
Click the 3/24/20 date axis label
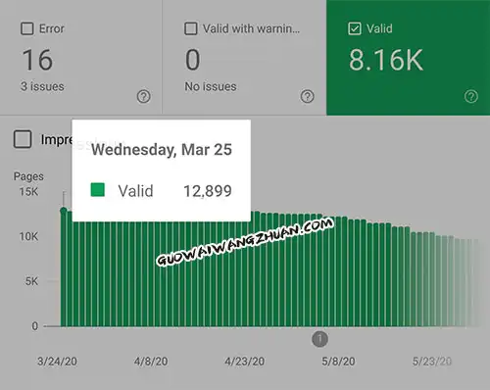[x=57, y=362]
